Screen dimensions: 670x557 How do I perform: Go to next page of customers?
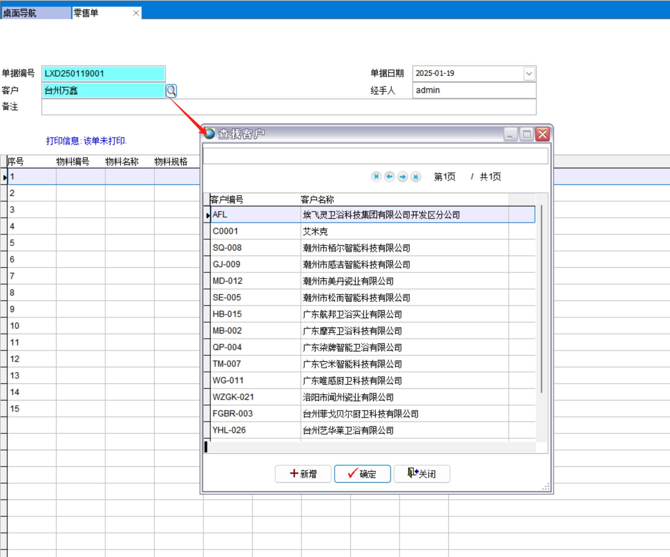pyautogui.click(x=403, y=177)
